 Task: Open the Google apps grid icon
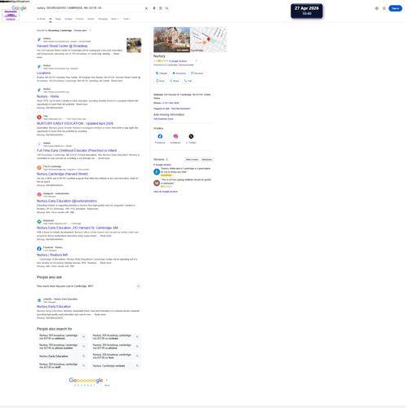point(384,8)
